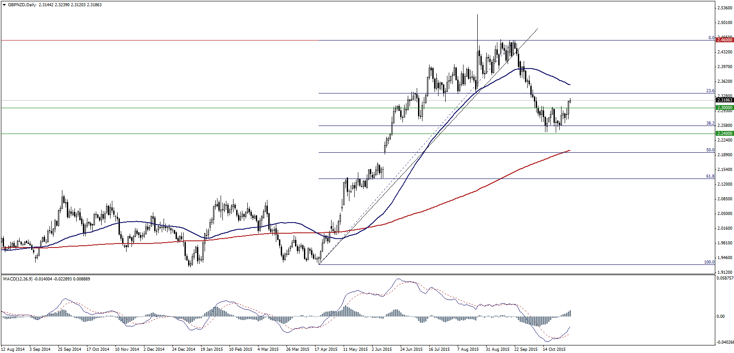Viewport: 734px width, 353px height.
Task: Click the 1.94600 price axis label
Action: pos(725,258)
